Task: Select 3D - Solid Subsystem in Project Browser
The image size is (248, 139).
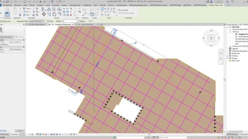Action: 241,37
